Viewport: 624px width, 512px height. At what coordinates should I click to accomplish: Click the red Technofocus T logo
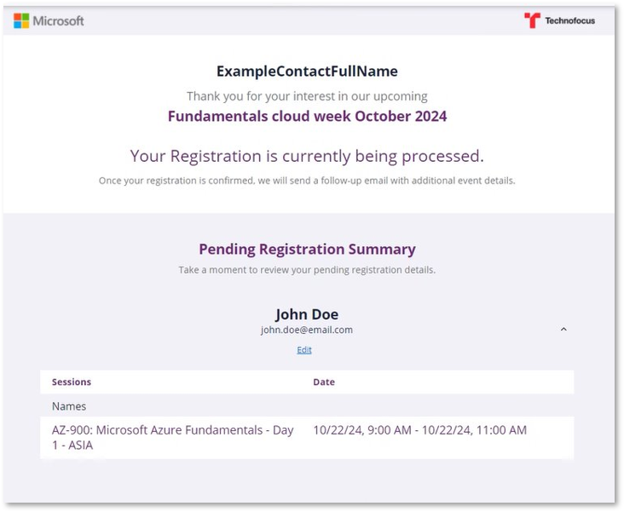pos(532,20)
